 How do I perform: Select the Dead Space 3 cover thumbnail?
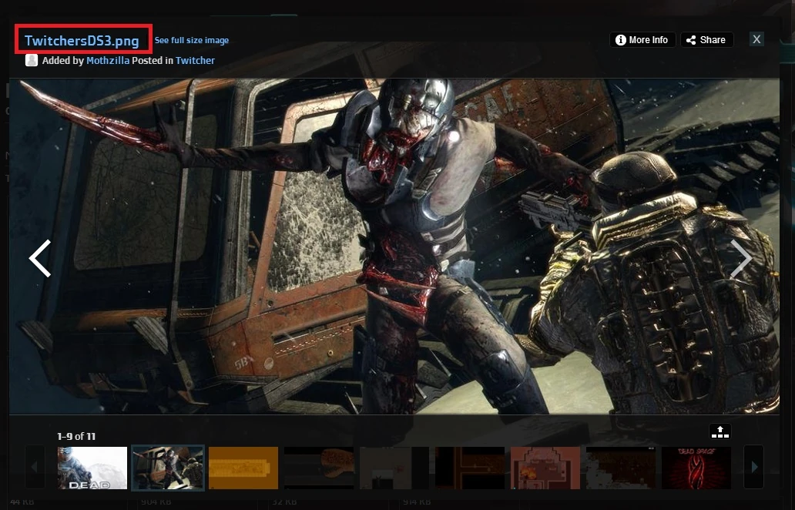point(92,468)
